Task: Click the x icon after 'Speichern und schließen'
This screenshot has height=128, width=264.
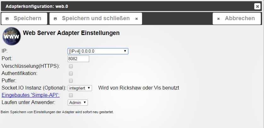Action: pyautogui.click(x=136, y=19)
